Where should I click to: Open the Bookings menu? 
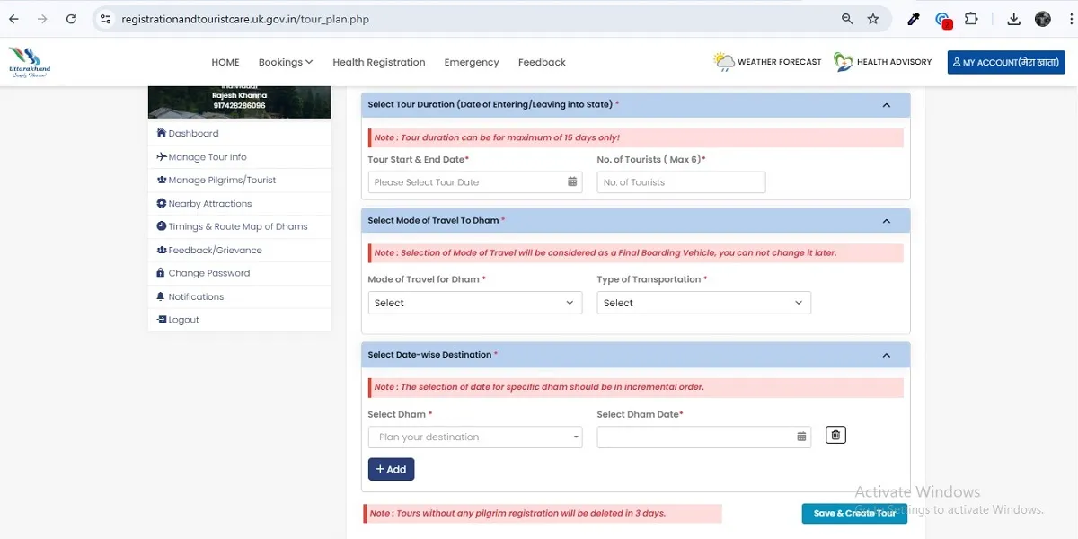[x=285, y=62]
